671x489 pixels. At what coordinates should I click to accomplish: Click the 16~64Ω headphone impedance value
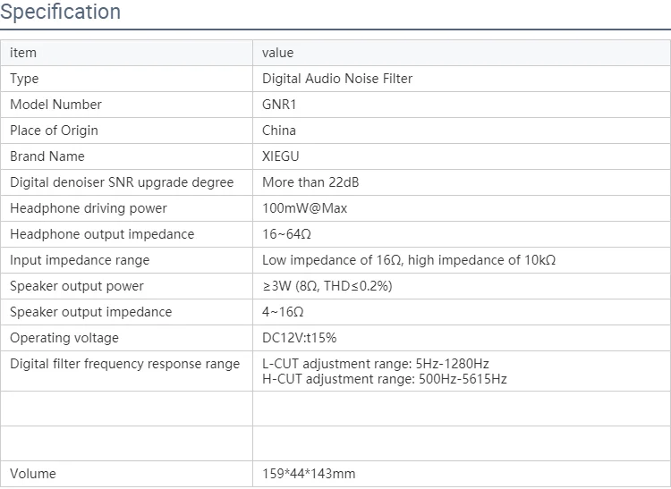[x=286, y=234]
